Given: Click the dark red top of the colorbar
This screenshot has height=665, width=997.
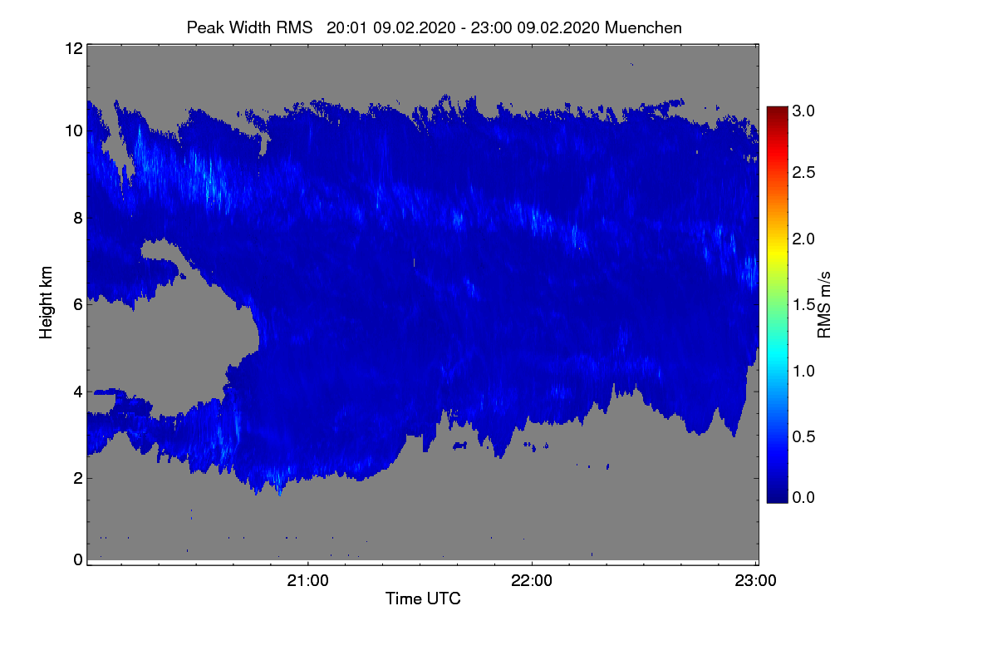Looking at the screenshot, I should pos(777,111).
